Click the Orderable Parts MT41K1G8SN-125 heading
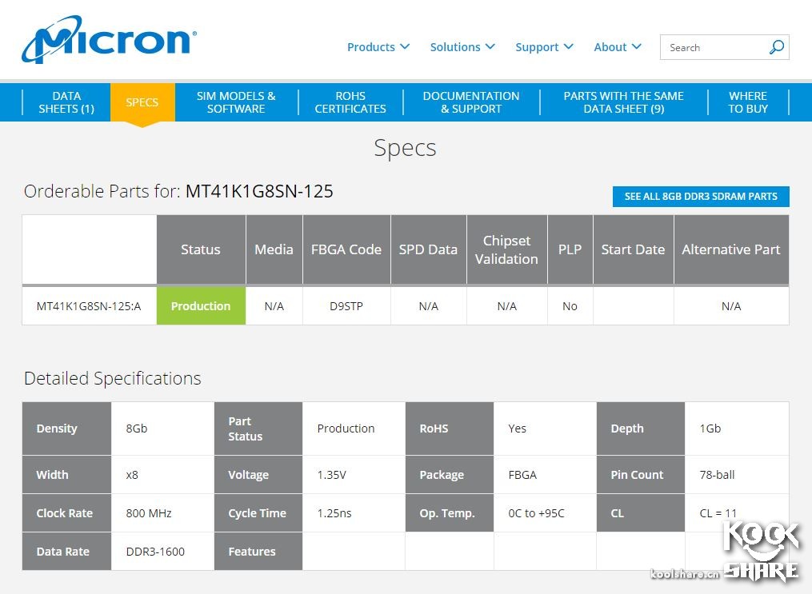 [178, 191]
